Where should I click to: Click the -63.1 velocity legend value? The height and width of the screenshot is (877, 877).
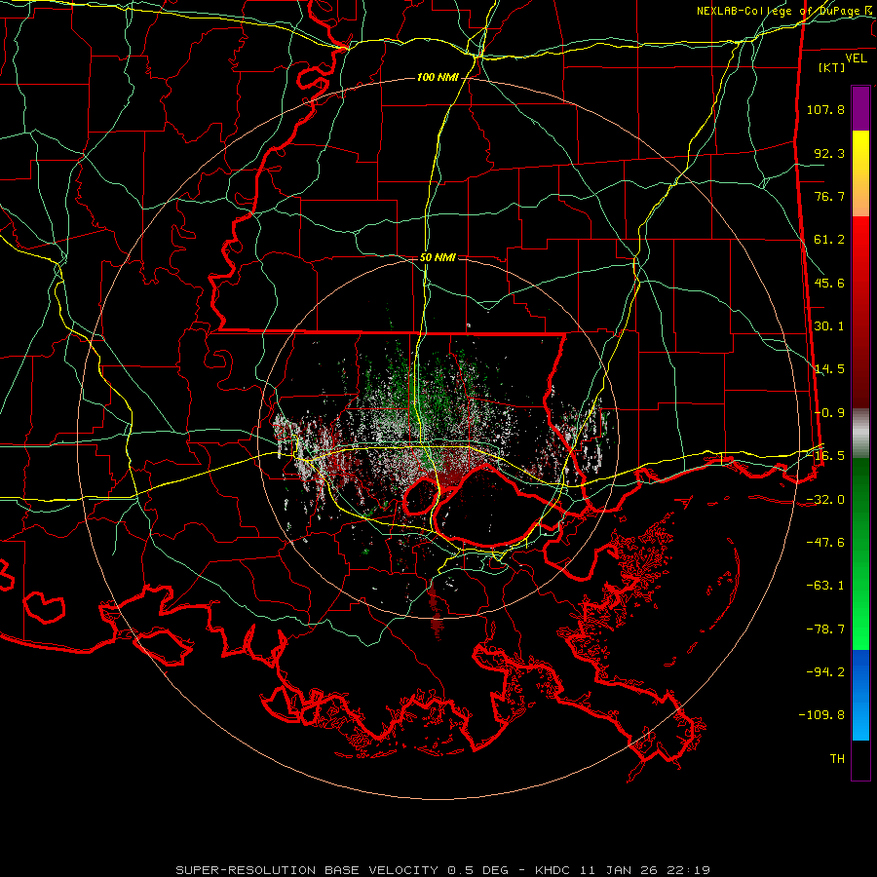(x=825, y=586)
